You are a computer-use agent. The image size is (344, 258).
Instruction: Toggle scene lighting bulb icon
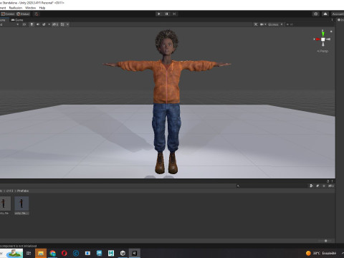click(32, 24)
